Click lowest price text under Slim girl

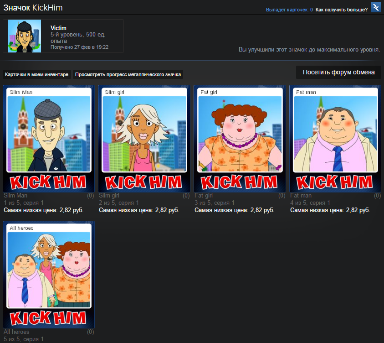coord(139,210)
